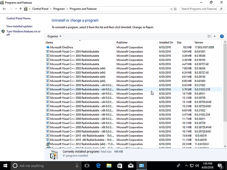Click Cortana Ask me anything search box
The width and height of the screenshot is (227, 170).
46,166
